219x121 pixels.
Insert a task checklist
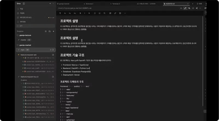click(105, 13)
